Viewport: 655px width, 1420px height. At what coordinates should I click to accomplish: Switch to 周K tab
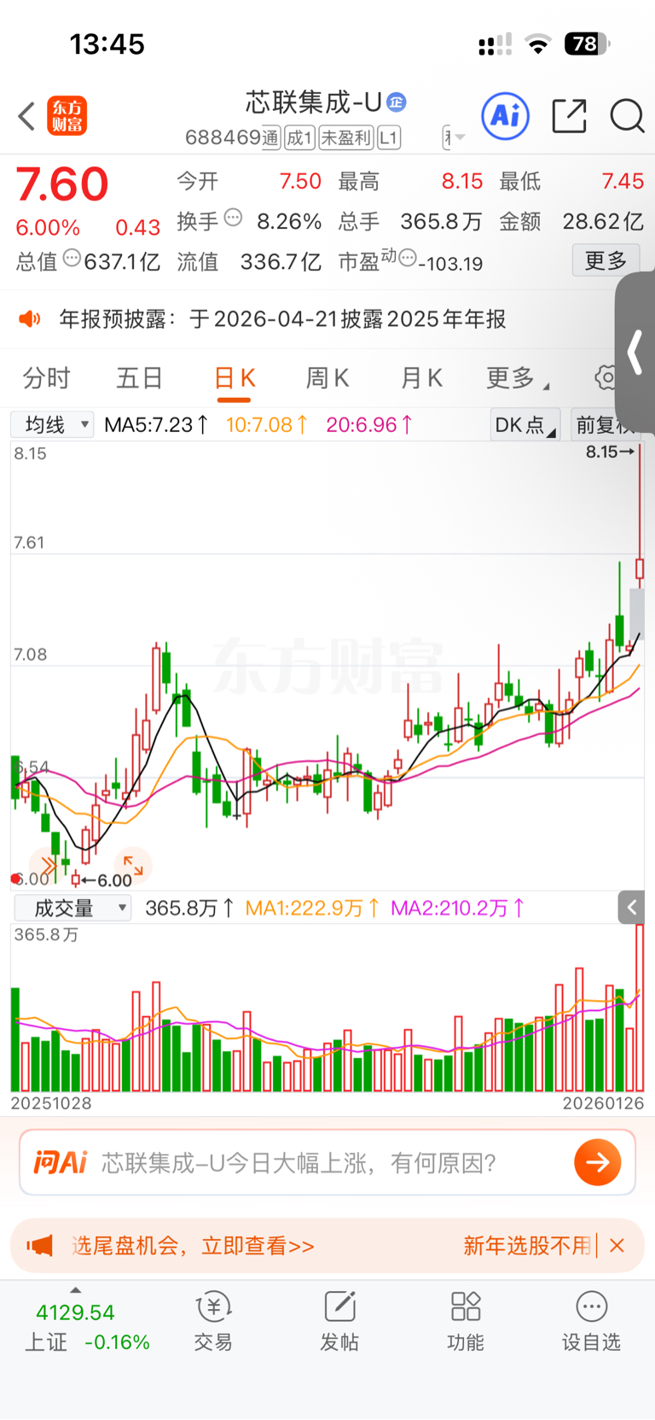327,377
